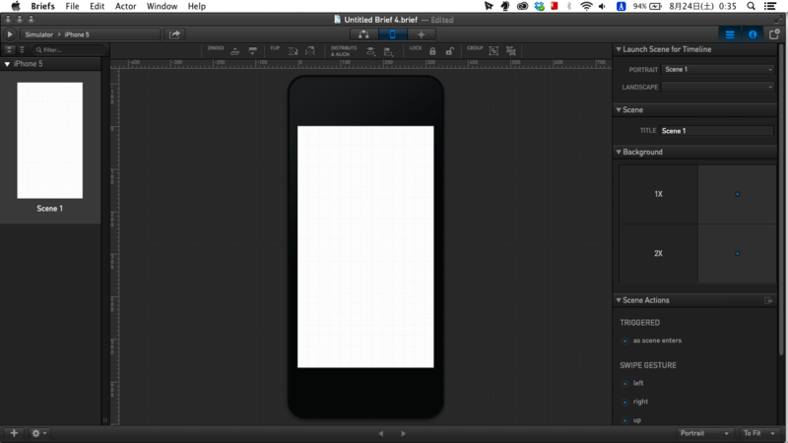Click Simulator in the target breadcrumb
This screenshot has height=443, width=788.
[38, 34]
